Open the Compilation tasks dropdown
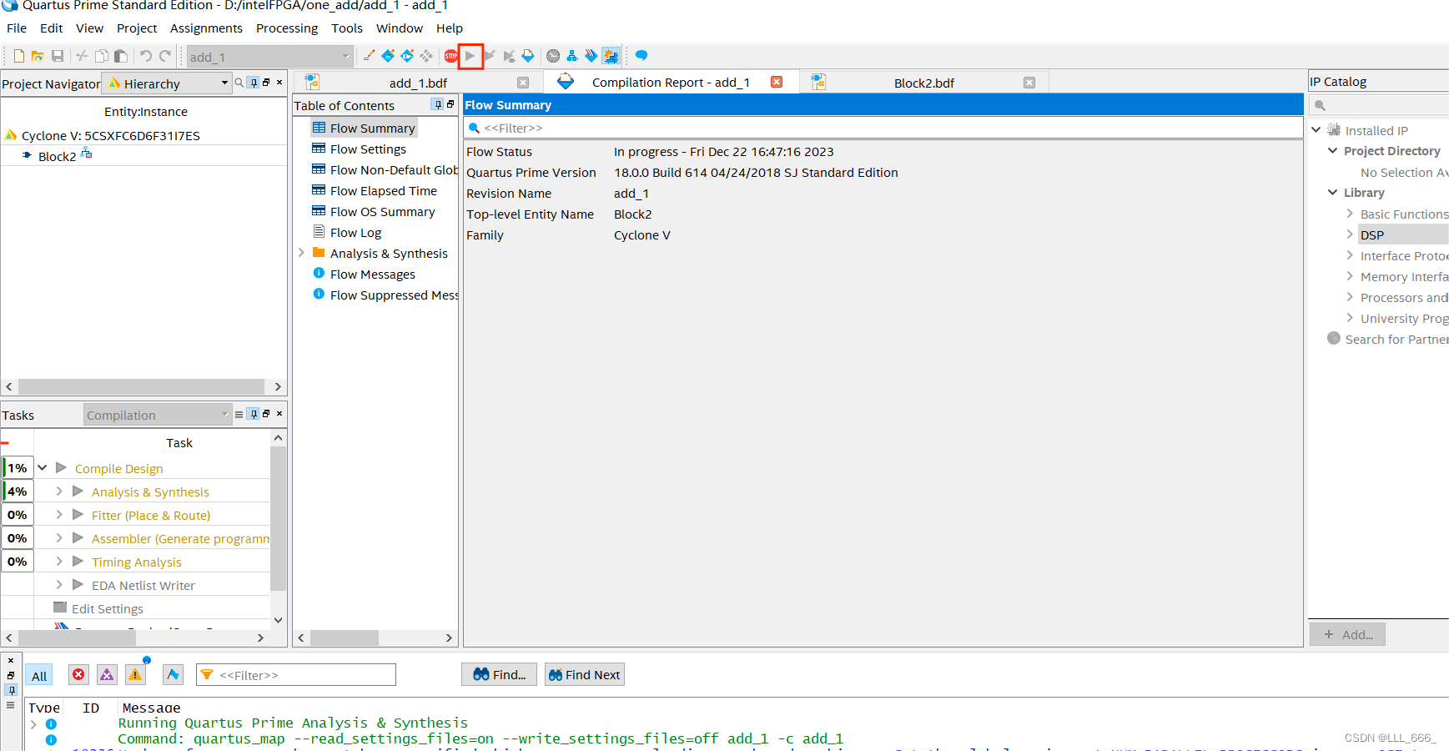The image size is (1449, 751). 224,415
